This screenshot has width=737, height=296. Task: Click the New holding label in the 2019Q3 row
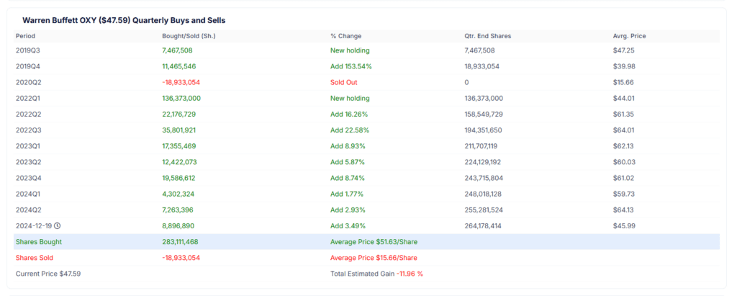click(351, 50)
